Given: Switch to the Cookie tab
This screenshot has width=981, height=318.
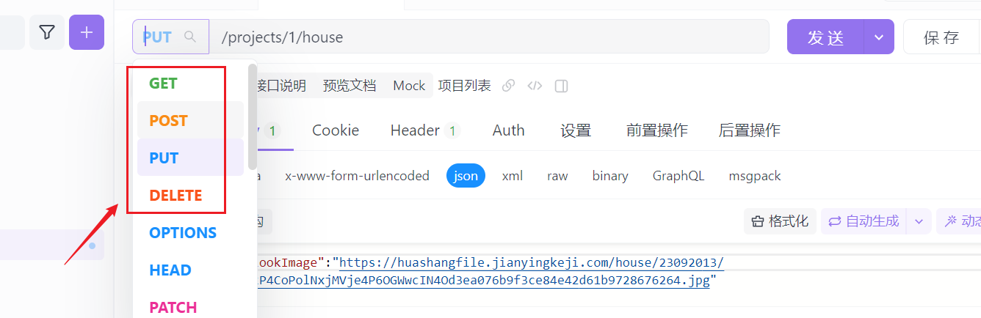Looking at the screenshot, I should coord(336,130).
